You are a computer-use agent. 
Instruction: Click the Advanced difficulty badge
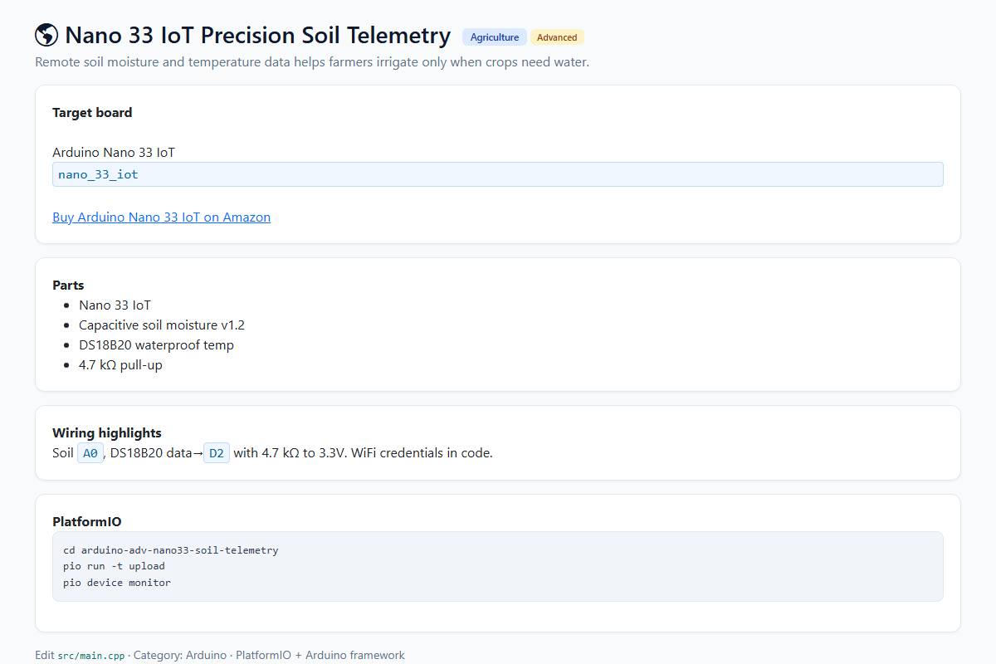pyautogui.click(x=557, y=37)
